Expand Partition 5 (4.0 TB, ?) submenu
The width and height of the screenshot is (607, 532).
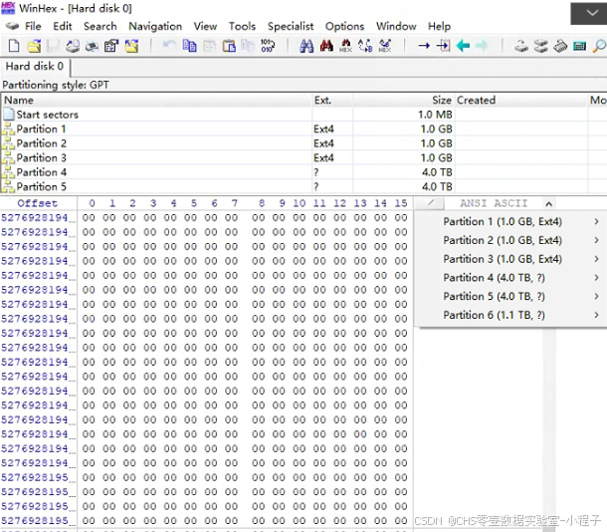(511, 296)
